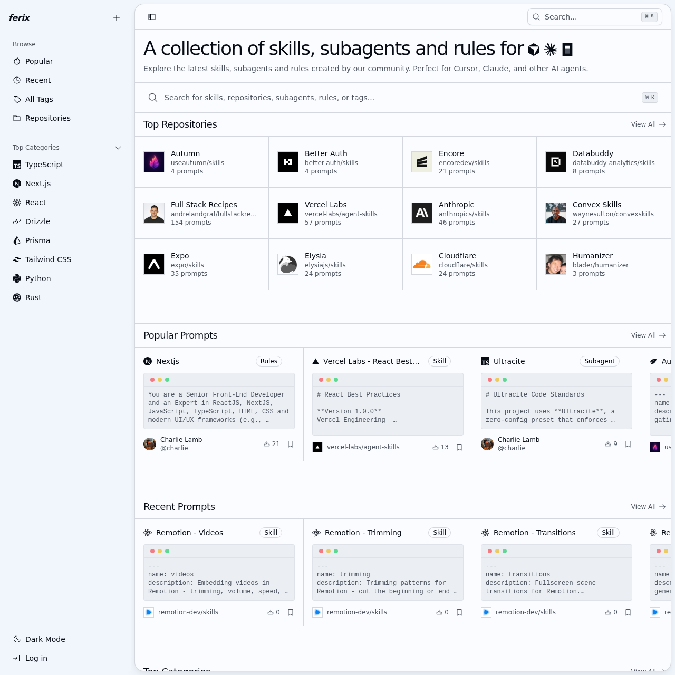
Task: Open Repositories in the sidebar
Action: click(67, 118)
